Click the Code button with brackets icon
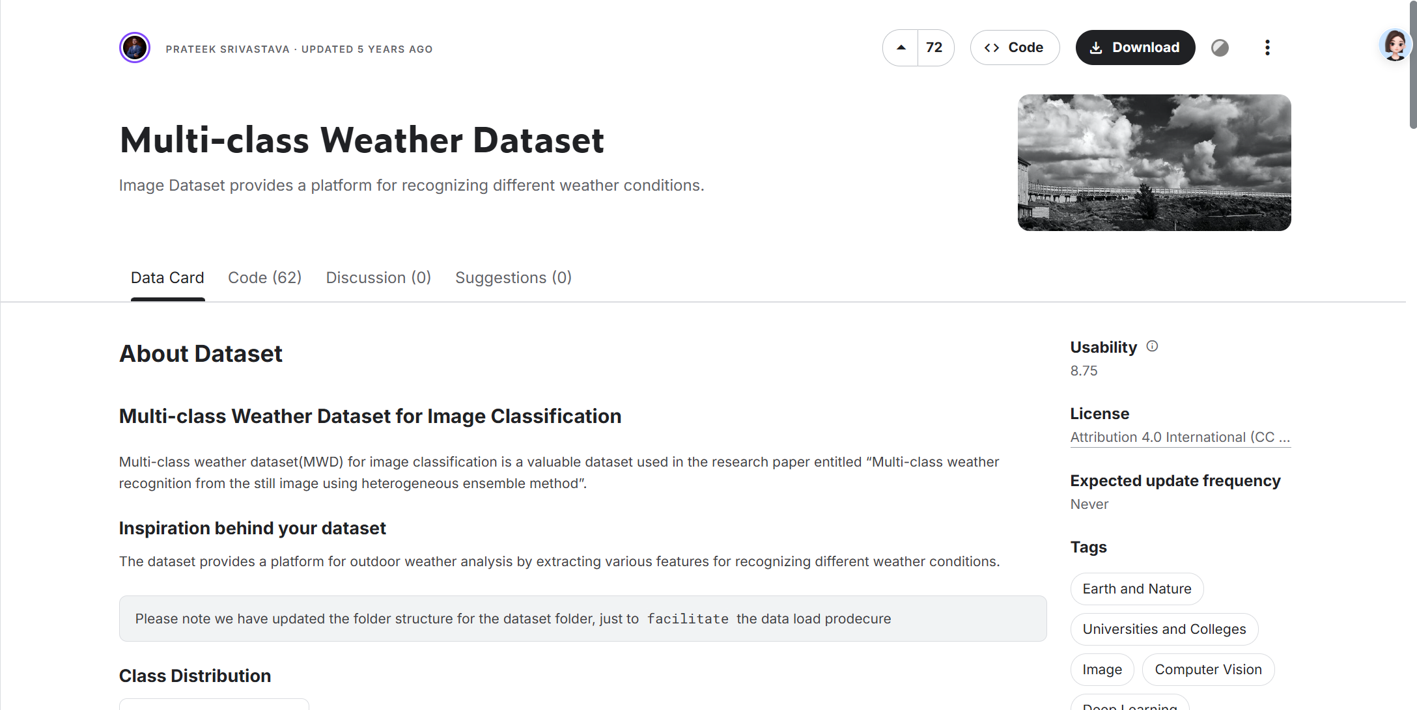The width and height of the screenshot is (1417, 710). point(1015,48)
